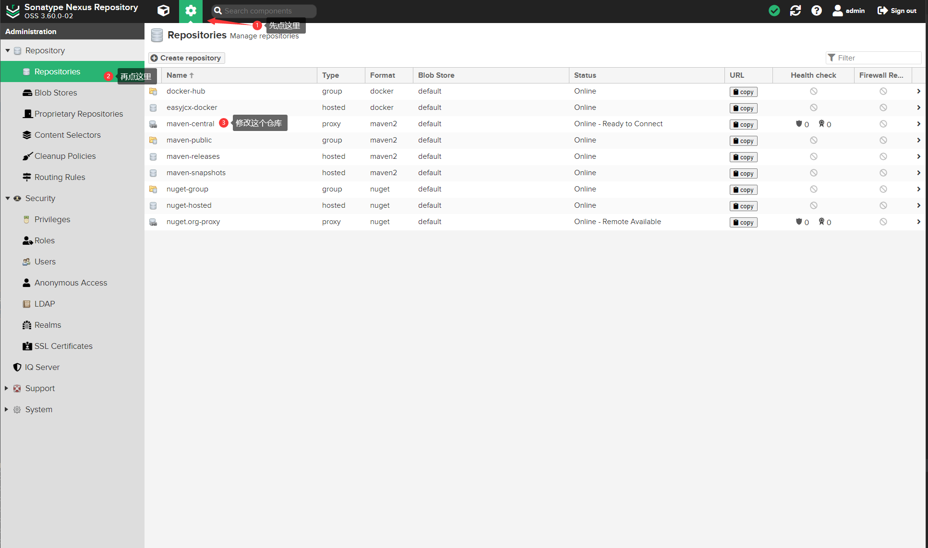Collapse the Repository tree section
Screen dimensions: 928x548
click(x=8, y=50)
